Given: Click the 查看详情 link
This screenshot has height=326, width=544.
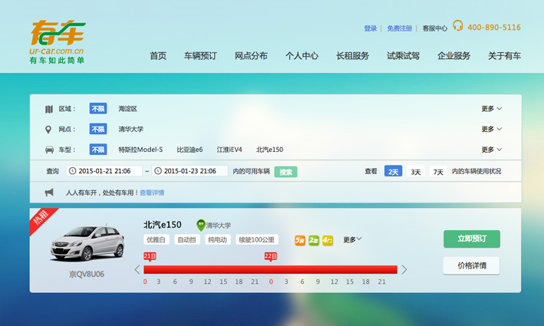Looking at the screenshot, I should [x=152, y=193].
